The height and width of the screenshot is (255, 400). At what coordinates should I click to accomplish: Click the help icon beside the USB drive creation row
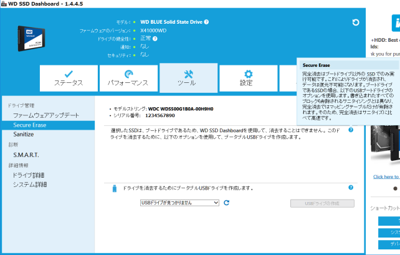351,188
